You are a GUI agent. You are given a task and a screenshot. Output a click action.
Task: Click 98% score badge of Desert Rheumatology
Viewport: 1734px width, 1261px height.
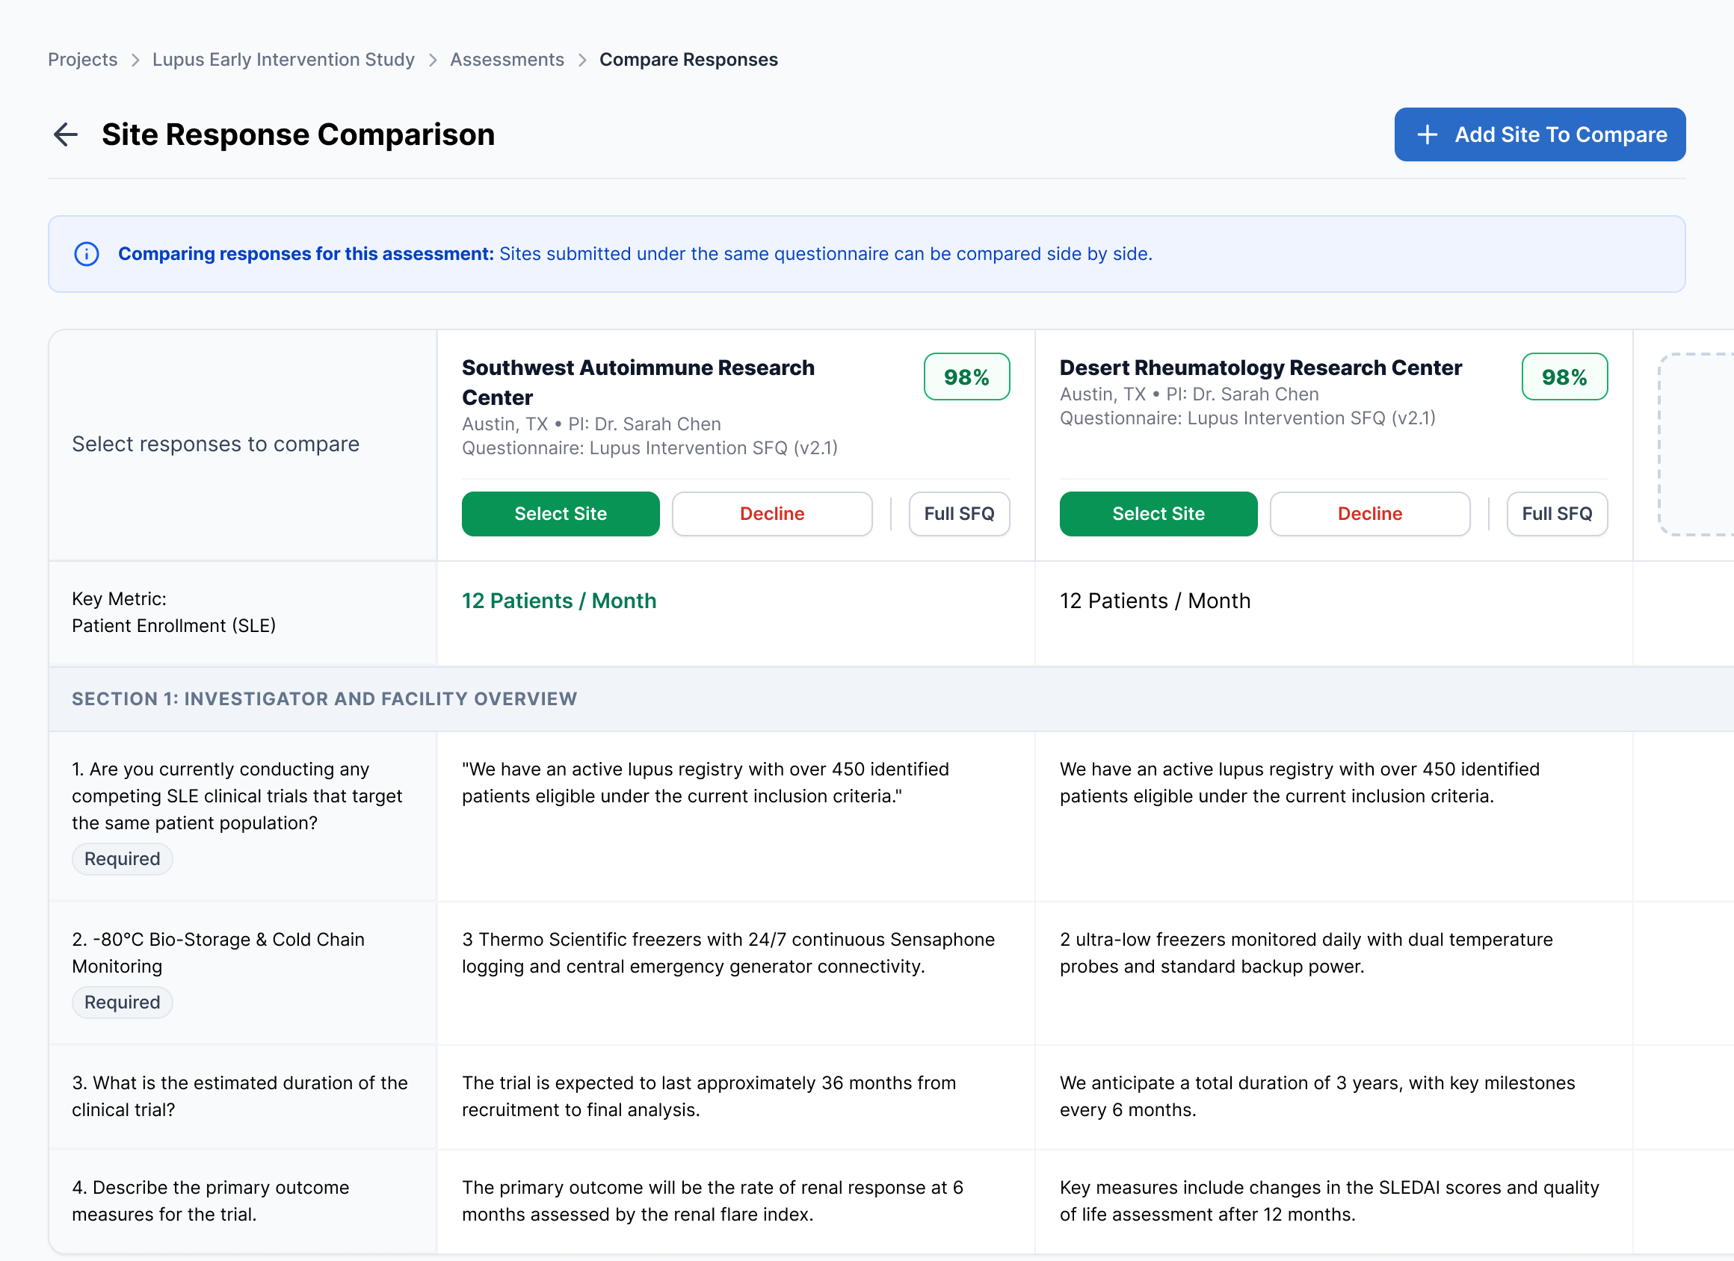coord(1564,377)
